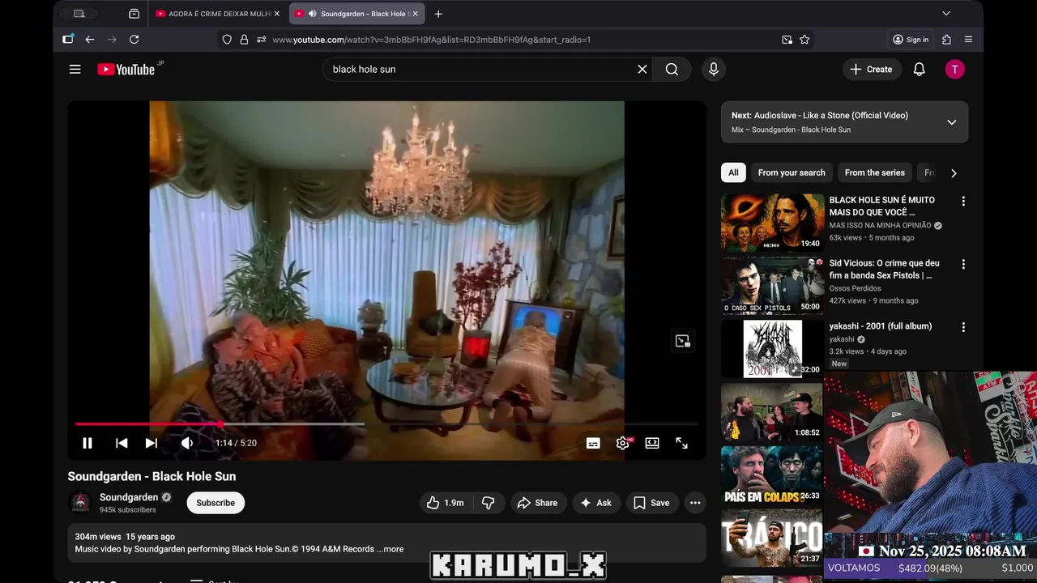Open the player settings gear
Image resolution: width=1037 pixels, height=583 pixels.
pos(623,443)
